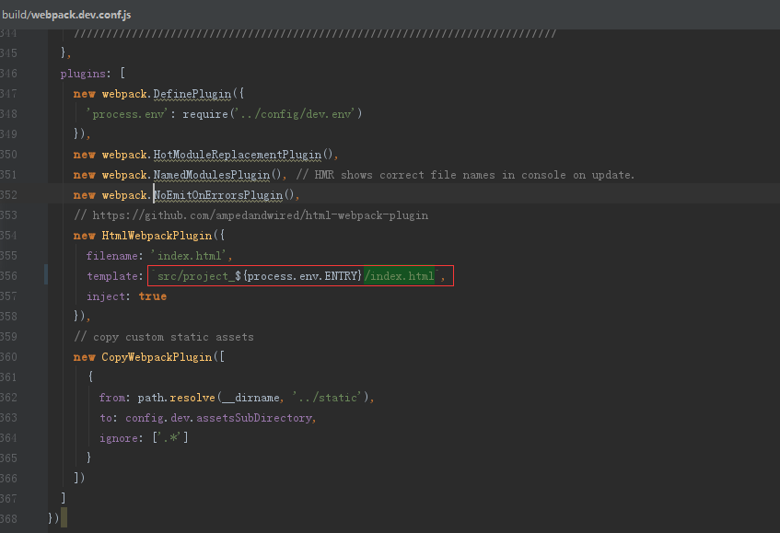Click DefinePlugin on line 347
This screenshot has width=780, height=533.
[x=192, y=94]
